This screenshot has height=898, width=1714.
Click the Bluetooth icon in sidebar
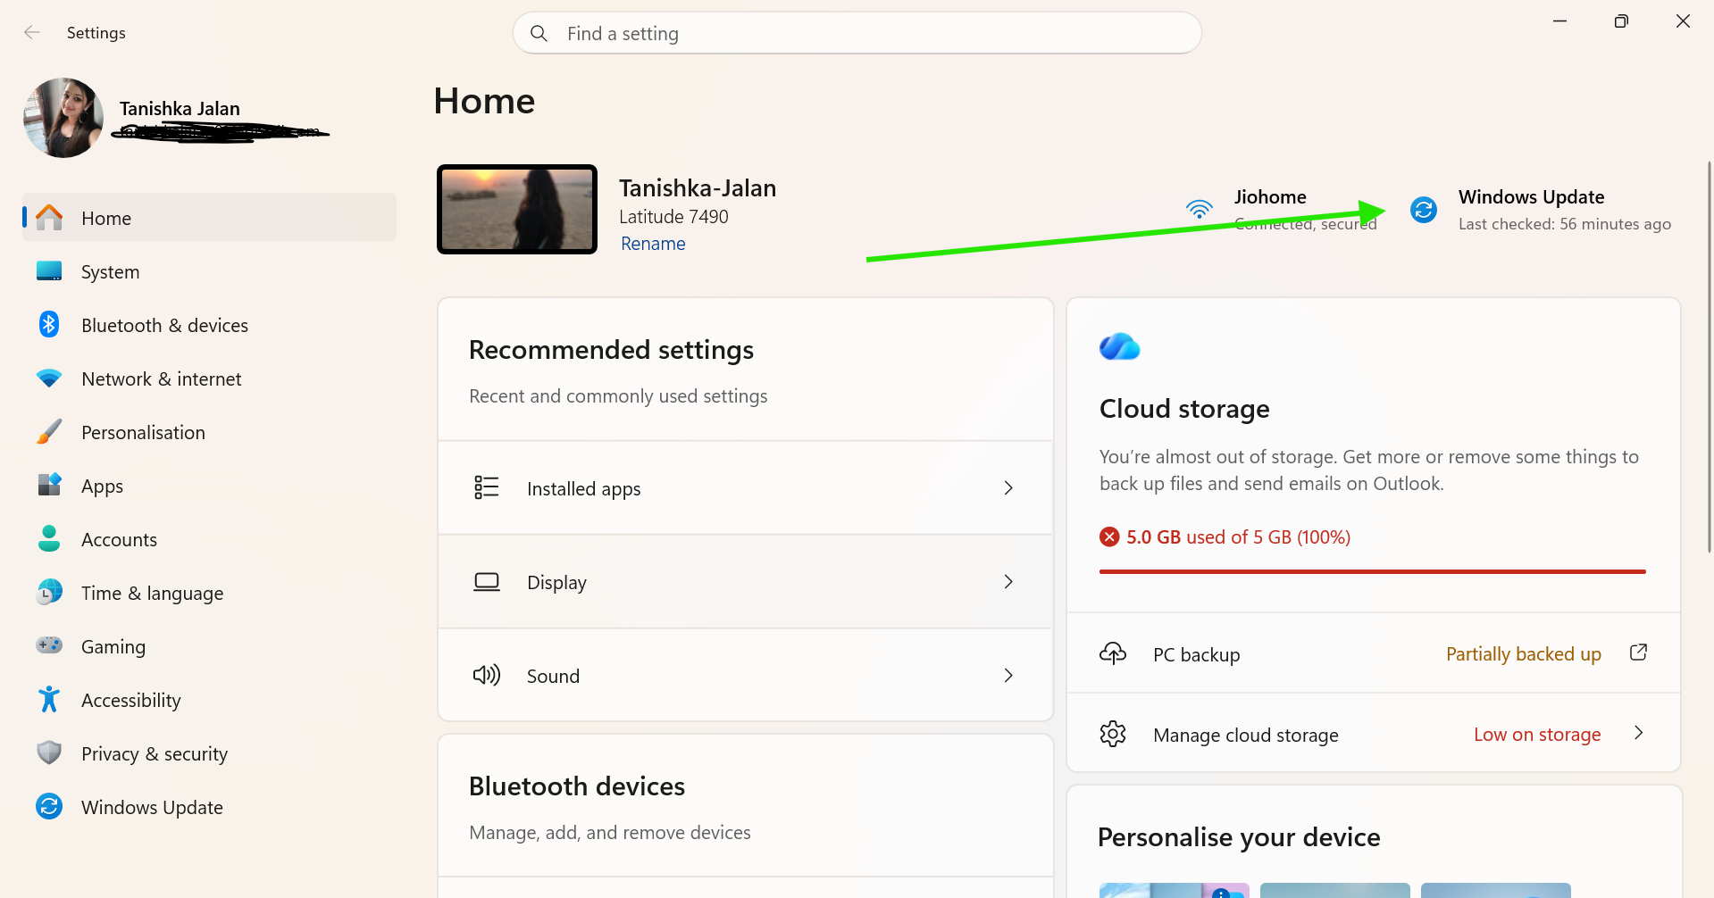49,325
